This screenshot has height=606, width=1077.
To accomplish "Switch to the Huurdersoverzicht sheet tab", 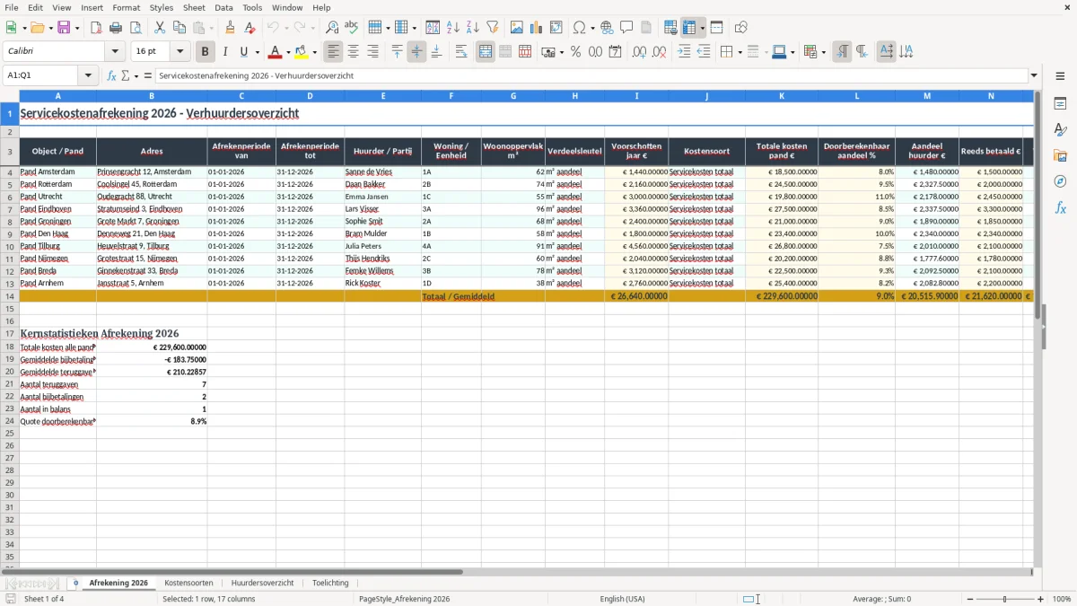I will pyautogui.click(x=262, y=583).
